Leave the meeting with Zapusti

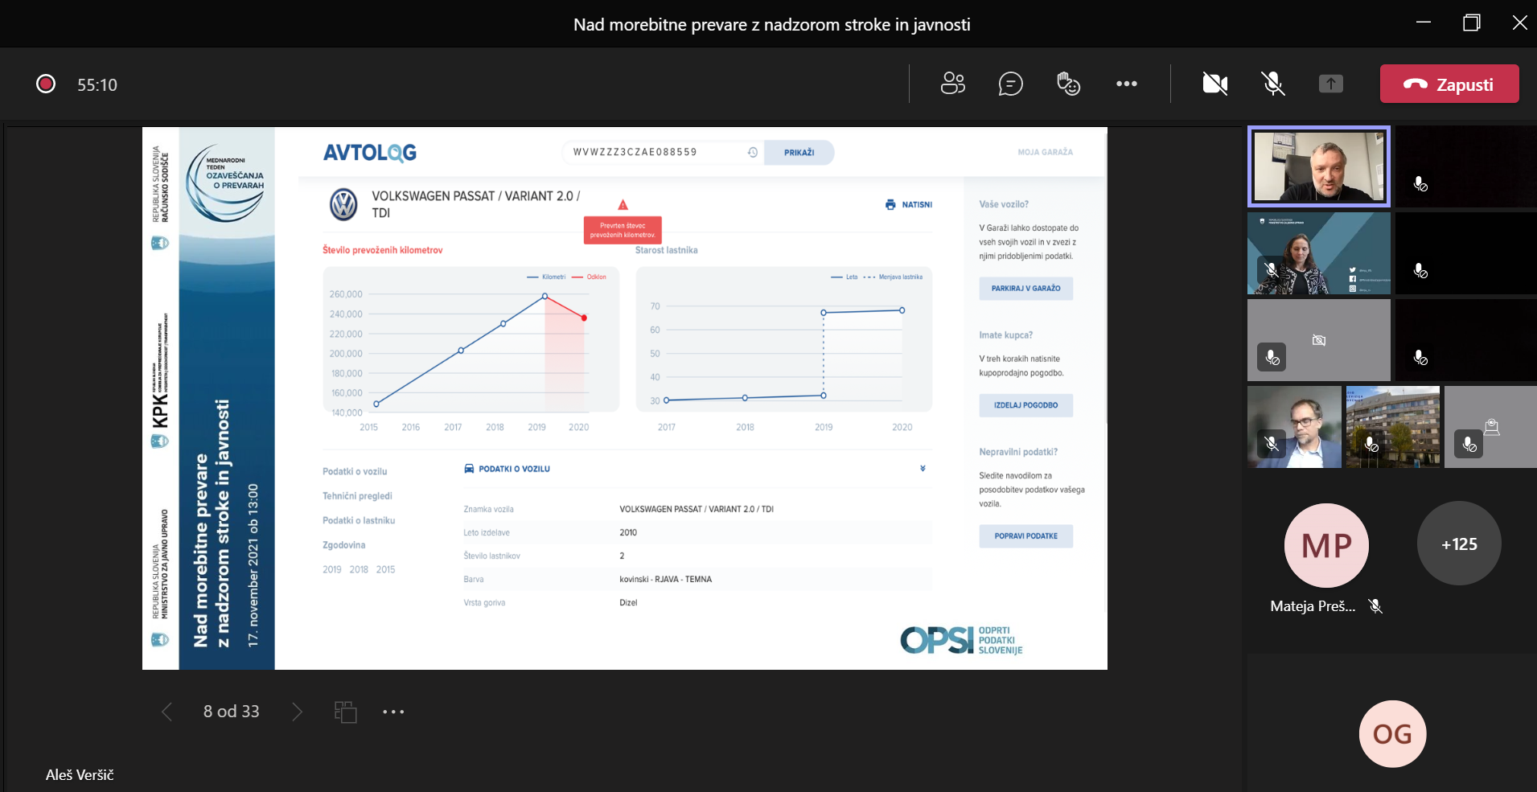(x=1449, y=84)
